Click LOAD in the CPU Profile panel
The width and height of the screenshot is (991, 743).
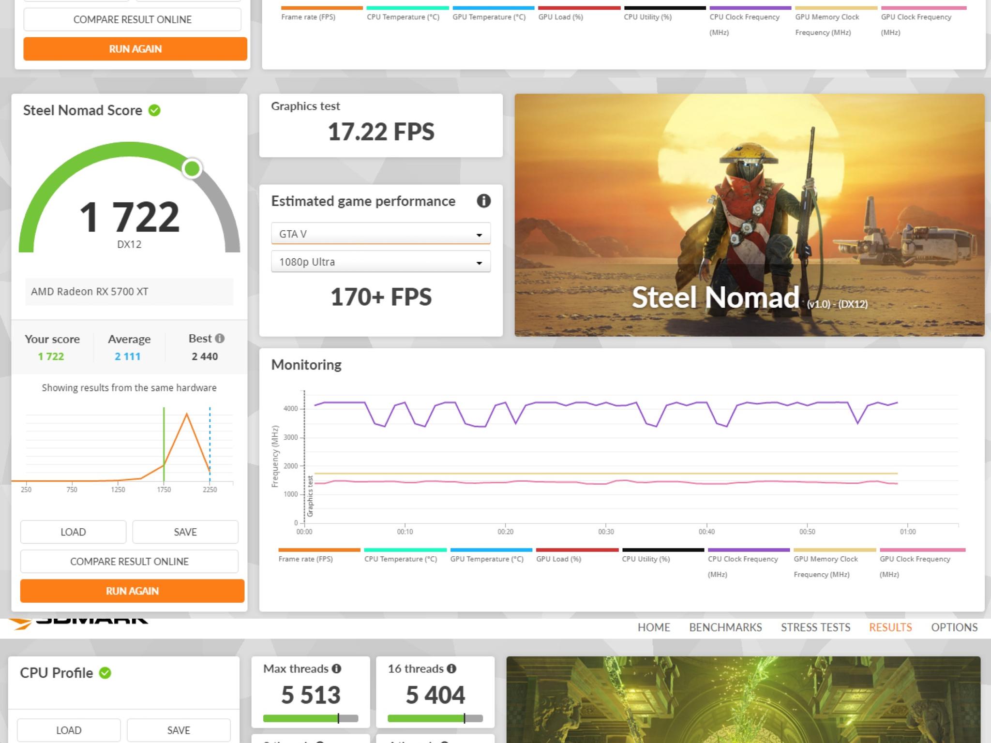69,730
